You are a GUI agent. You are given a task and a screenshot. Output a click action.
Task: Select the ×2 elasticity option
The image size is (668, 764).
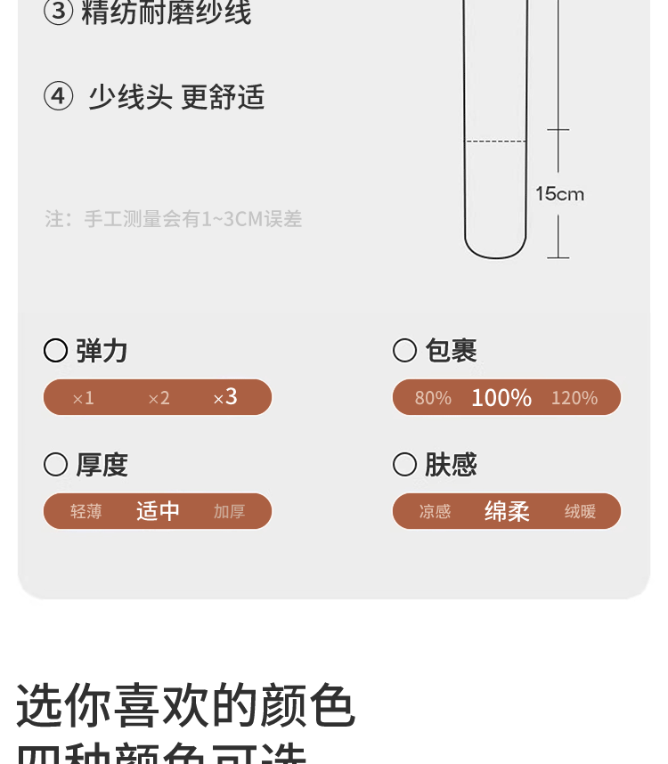(x=159, y=398)
